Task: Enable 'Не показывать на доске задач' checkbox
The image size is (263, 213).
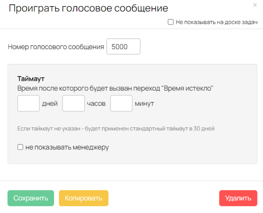Action: (x=171, y=22)
